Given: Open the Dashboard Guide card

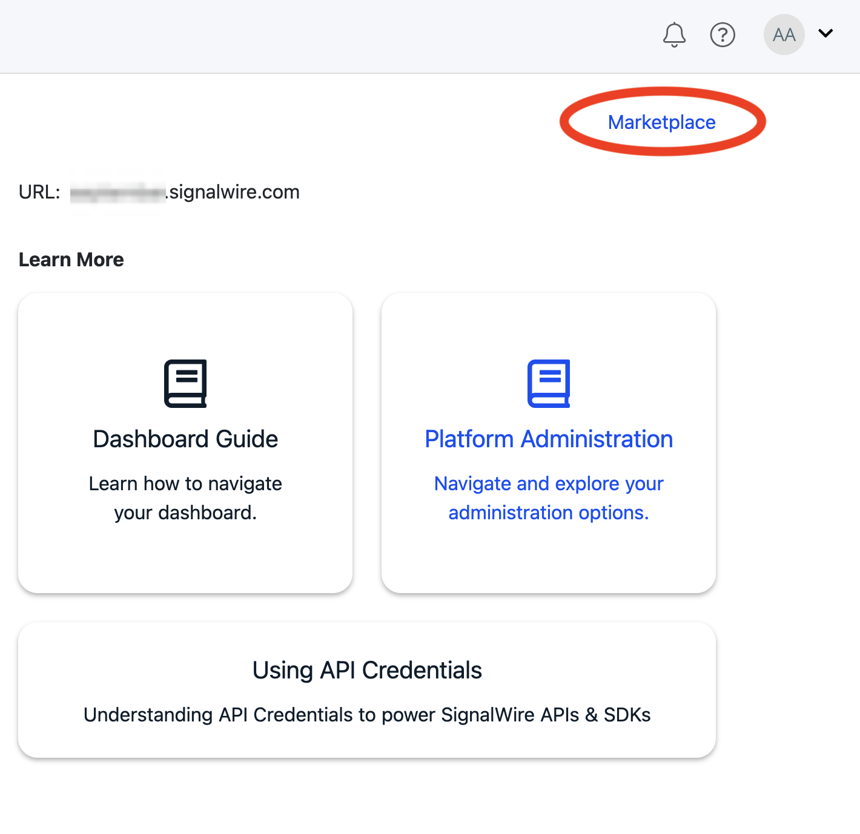Looking at the screenshot, I should coord(185,442).
